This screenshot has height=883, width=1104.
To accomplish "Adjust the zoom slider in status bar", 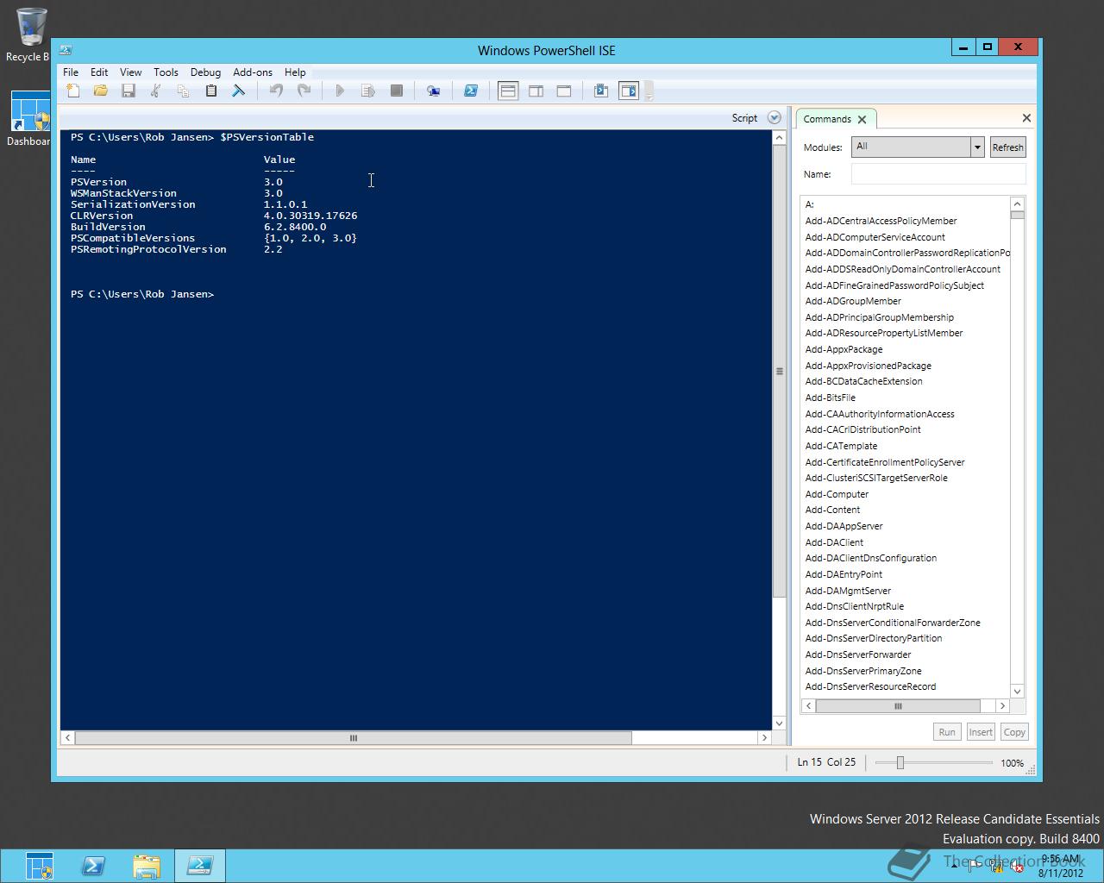I will [900, 762].
